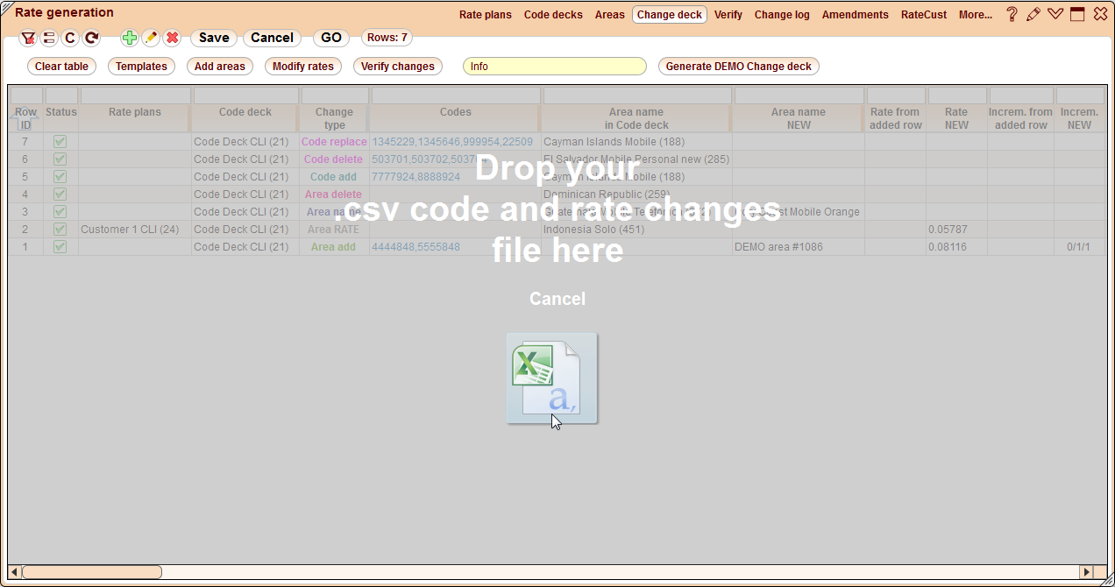Click the C clear icon in toolbar
1115x587 pixels.
pos(70,38)
